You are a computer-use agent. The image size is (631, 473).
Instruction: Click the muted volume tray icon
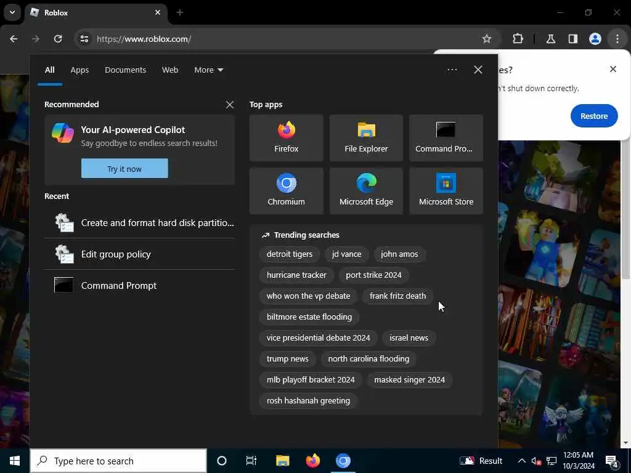tap(536, 461)
